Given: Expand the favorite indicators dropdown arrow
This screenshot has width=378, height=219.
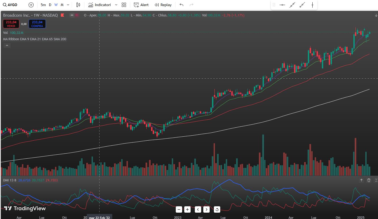Looking at the screenshot, I should pos(116,5).
